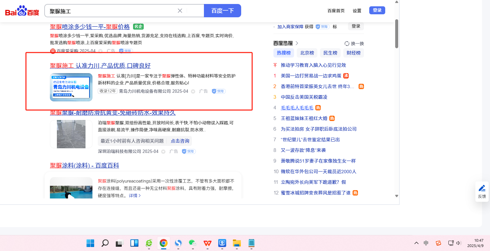The width and height of the screenshot is (490, 251).
Task: Click the 换一换 refresh icon
Action: click(347, 44)
